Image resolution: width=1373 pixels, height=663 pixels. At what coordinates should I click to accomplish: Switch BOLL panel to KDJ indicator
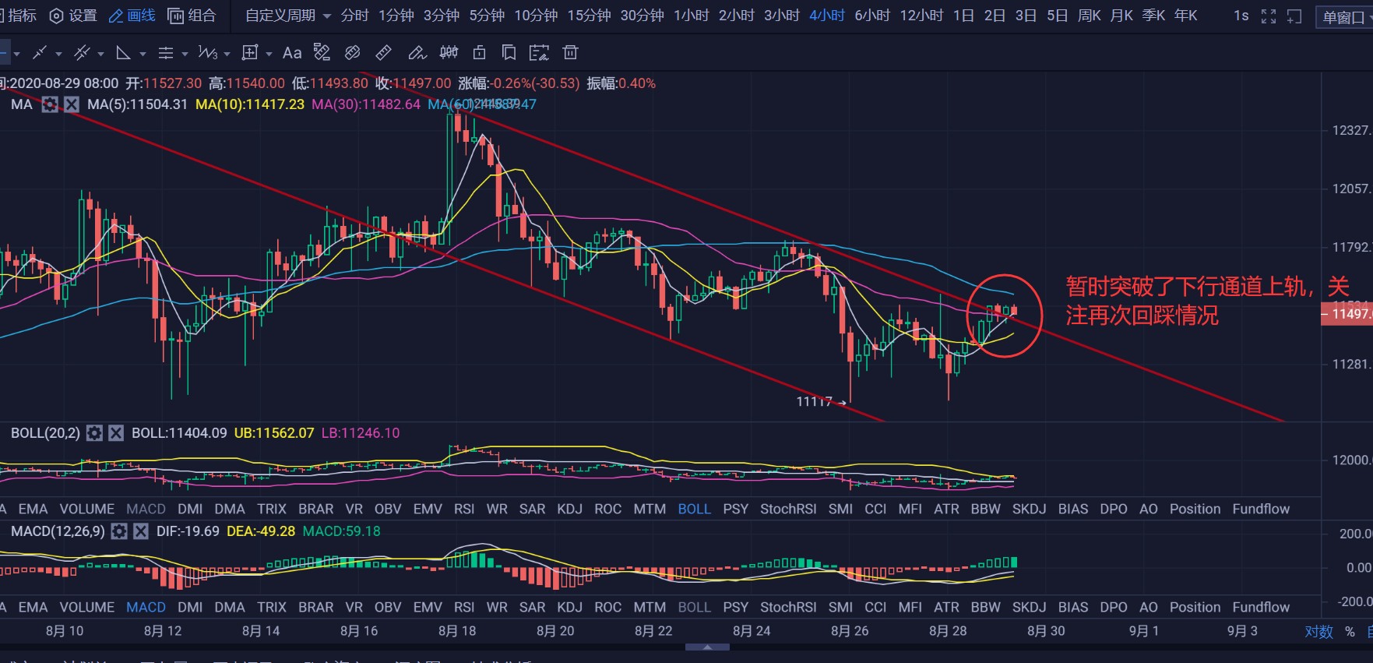[x=570, y=509]
